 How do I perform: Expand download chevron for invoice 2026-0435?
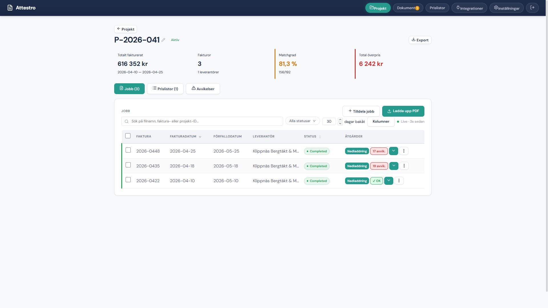[x=394, y=166]
